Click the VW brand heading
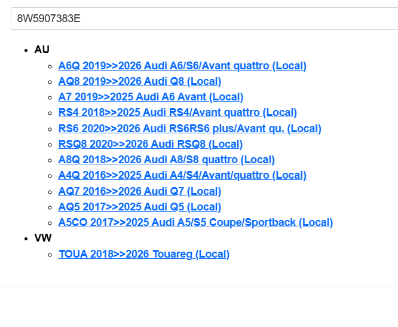The height and width of the screenshot is (327, 398). [x=43, y=238]
